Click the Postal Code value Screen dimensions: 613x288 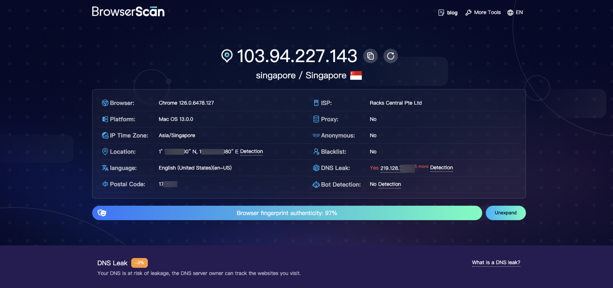click(168, 184)
